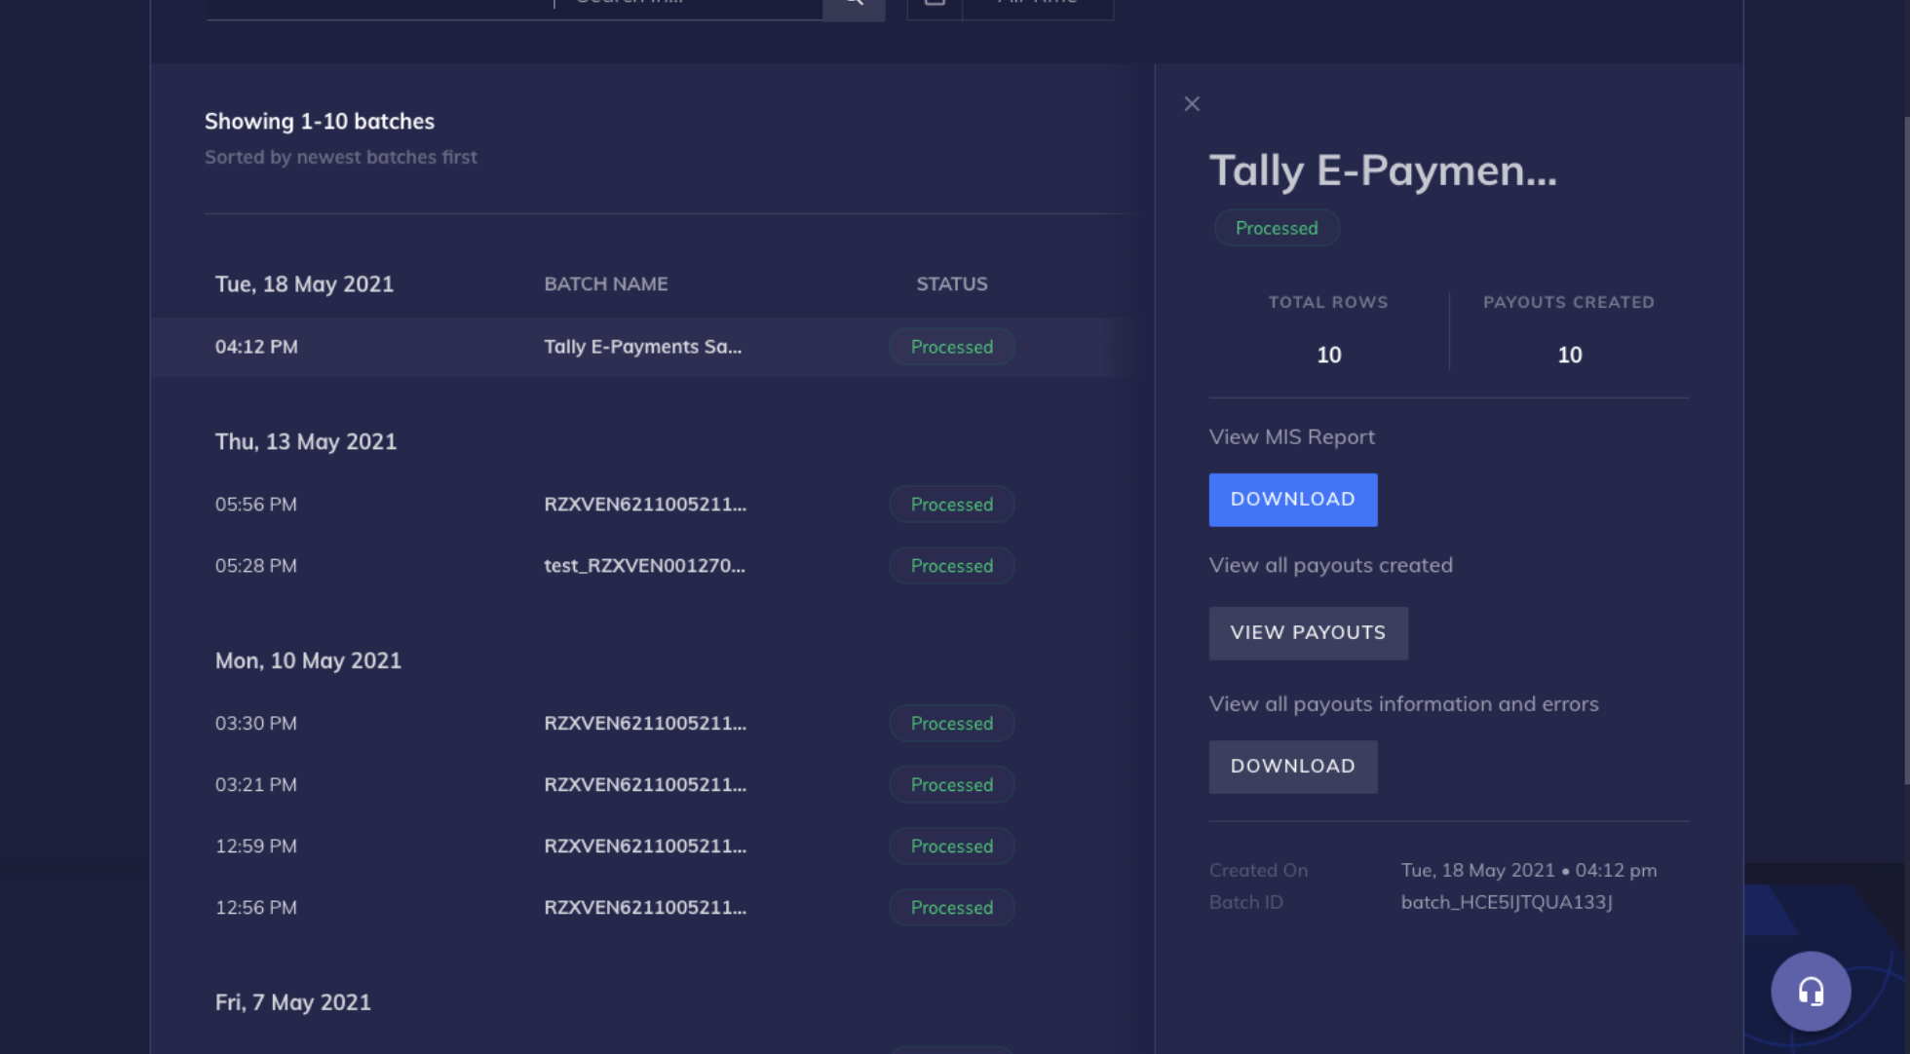Click Processed status of 03:21 PM batch
This screenshot has height=1054, width=1910.
(x=952, y=785)
